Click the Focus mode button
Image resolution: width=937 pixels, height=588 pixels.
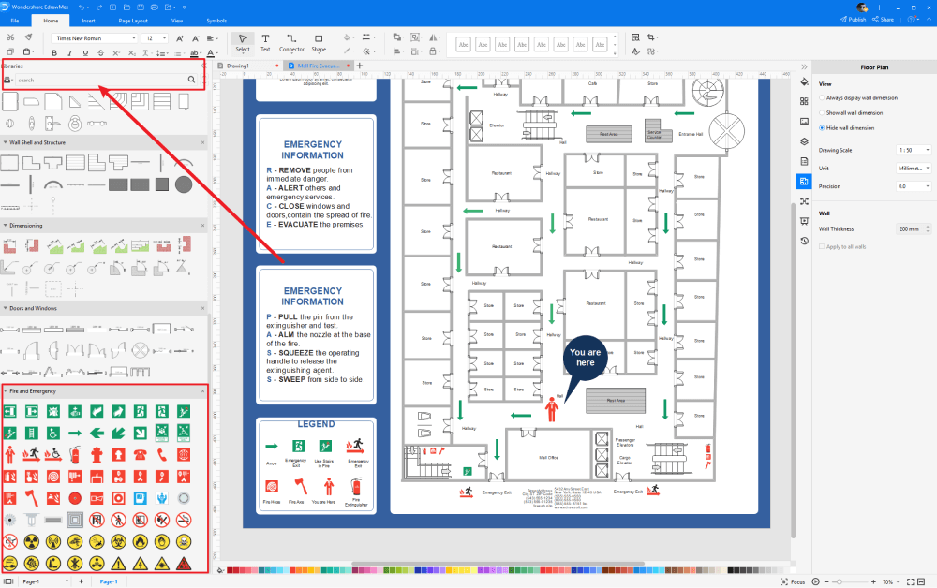coord(793,582)
